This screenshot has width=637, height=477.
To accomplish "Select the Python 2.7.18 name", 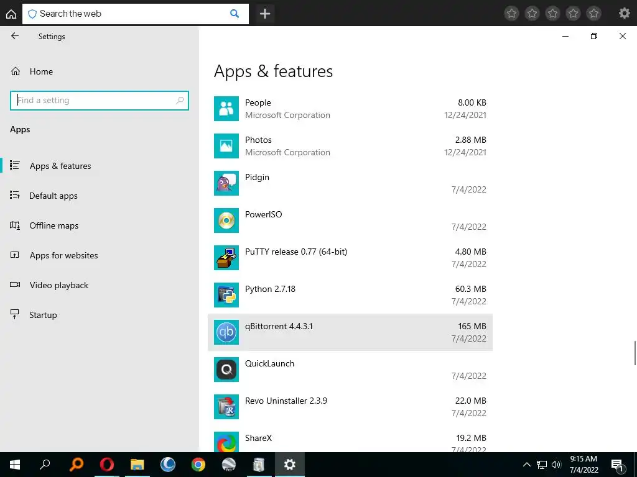I will pos(270,289).
